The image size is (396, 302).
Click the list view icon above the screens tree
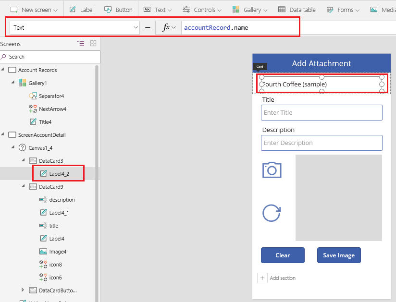tap(81, 43)
